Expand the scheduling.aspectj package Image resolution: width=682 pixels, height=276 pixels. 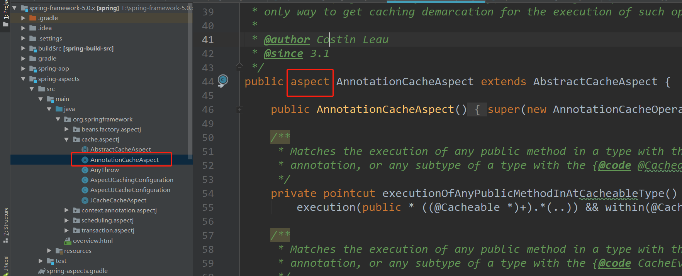click(66, 220)
